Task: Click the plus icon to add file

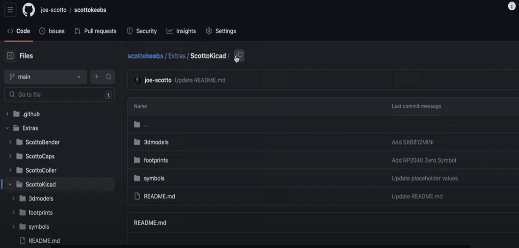Action: [x=96, y=77]
